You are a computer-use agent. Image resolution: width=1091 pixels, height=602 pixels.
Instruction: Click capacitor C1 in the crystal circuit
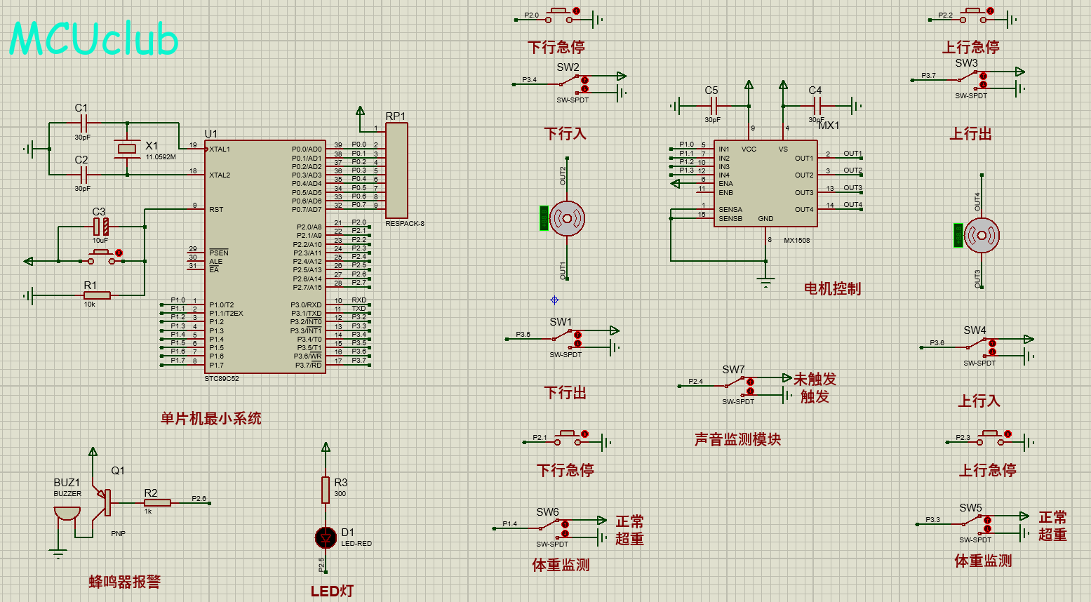point(83,123)
